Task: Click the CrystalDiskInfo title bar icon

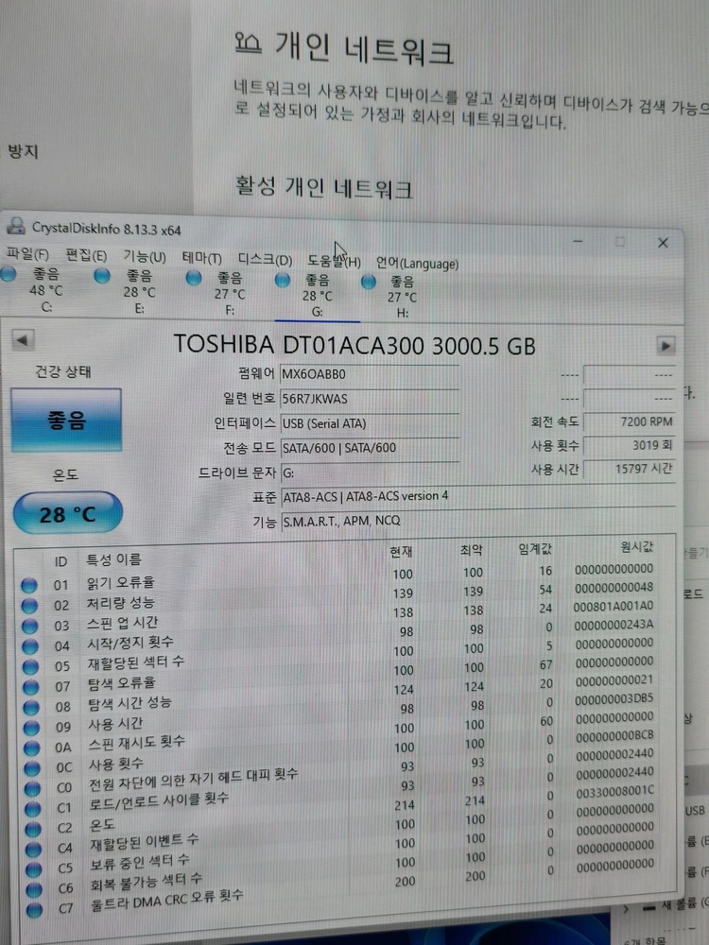Action: tap(16, 226)
